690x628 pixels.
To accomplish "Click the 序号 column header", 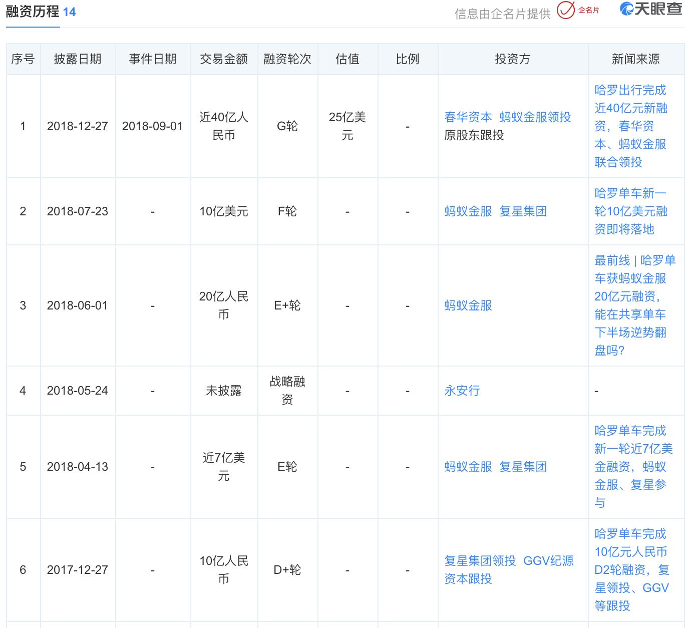I will pyautogui.click(x=23, y=59).
